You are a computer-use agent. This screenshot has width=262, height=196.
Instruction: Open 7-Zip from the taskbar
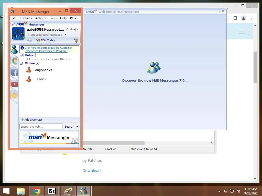(x=52, y=191)
